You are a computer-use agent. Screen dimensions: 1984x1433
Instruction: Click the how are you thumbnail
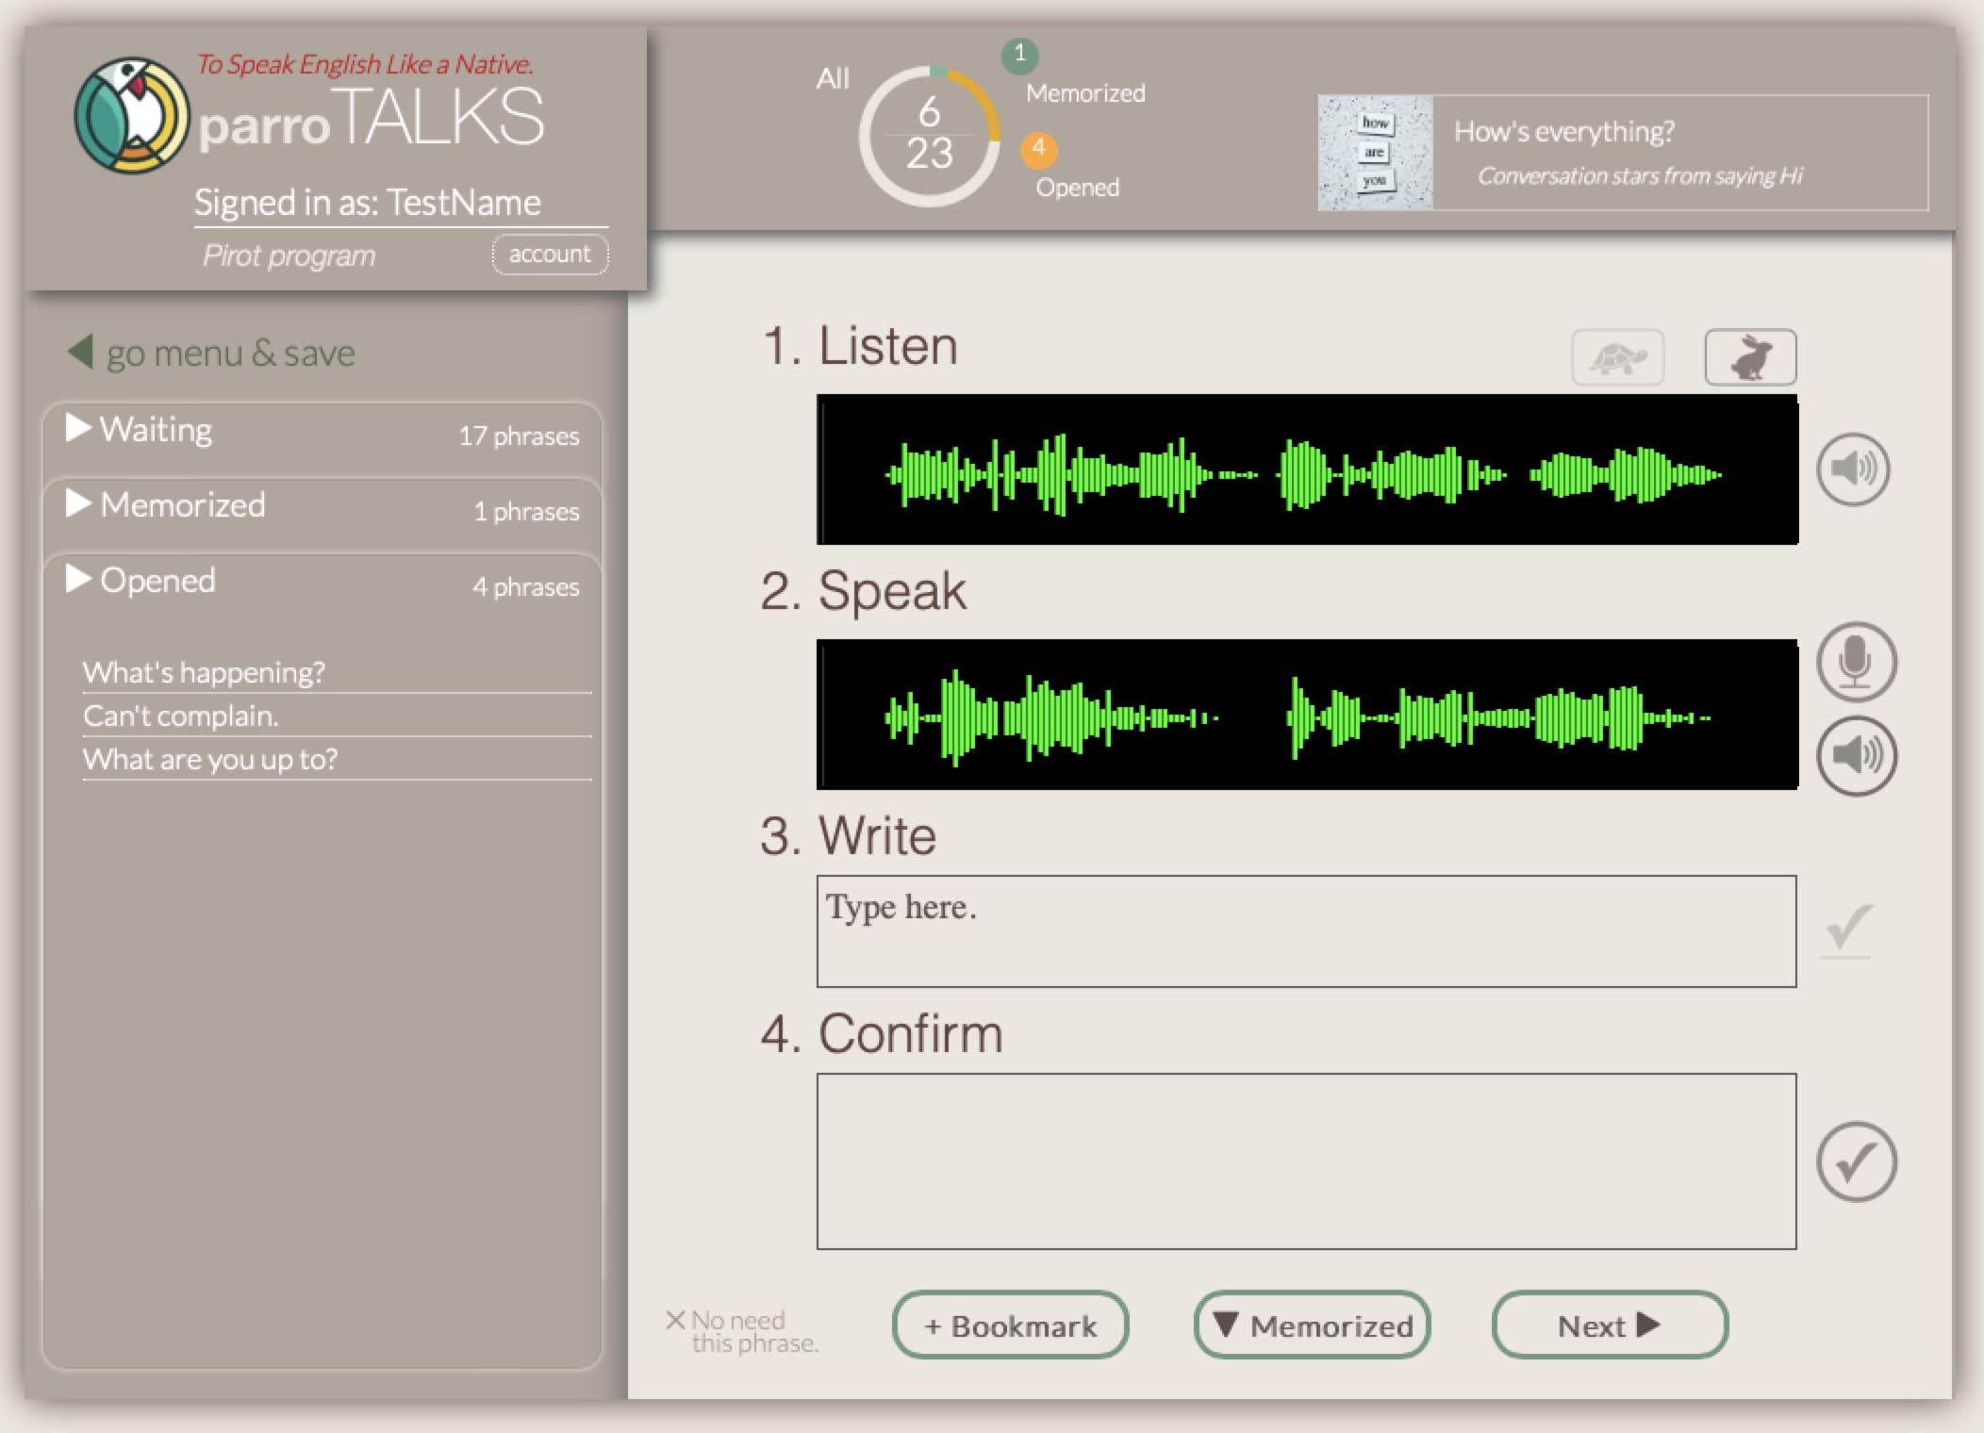pyautogui.click(x=1374, y=152)
